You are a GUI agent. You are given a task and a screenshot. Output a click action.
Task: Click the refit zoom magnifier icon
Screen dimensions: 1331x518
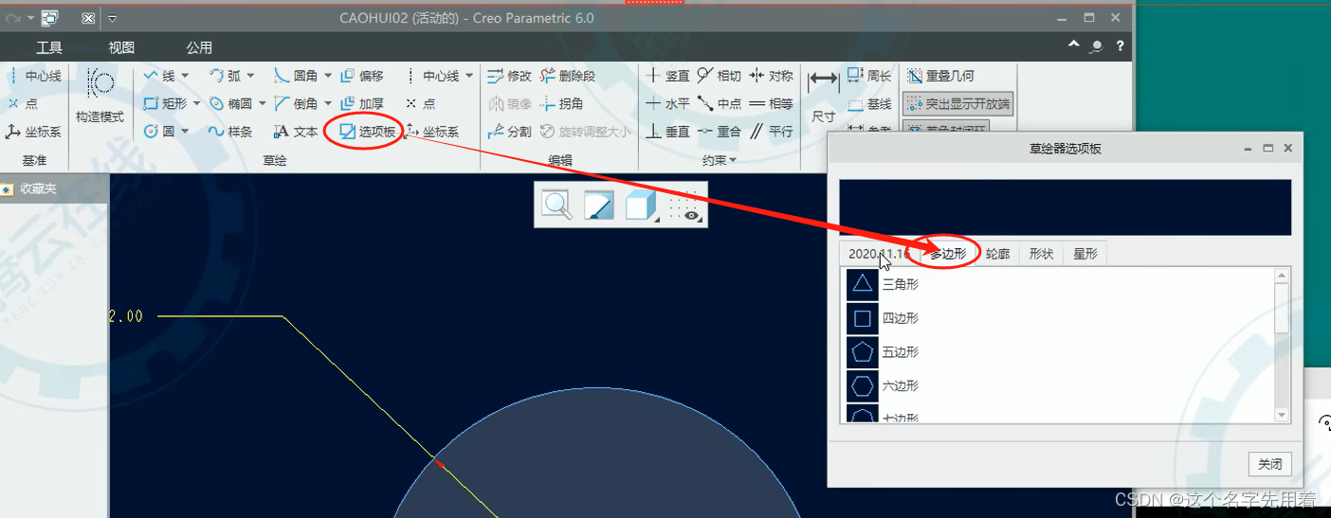(x=556, y=205)
